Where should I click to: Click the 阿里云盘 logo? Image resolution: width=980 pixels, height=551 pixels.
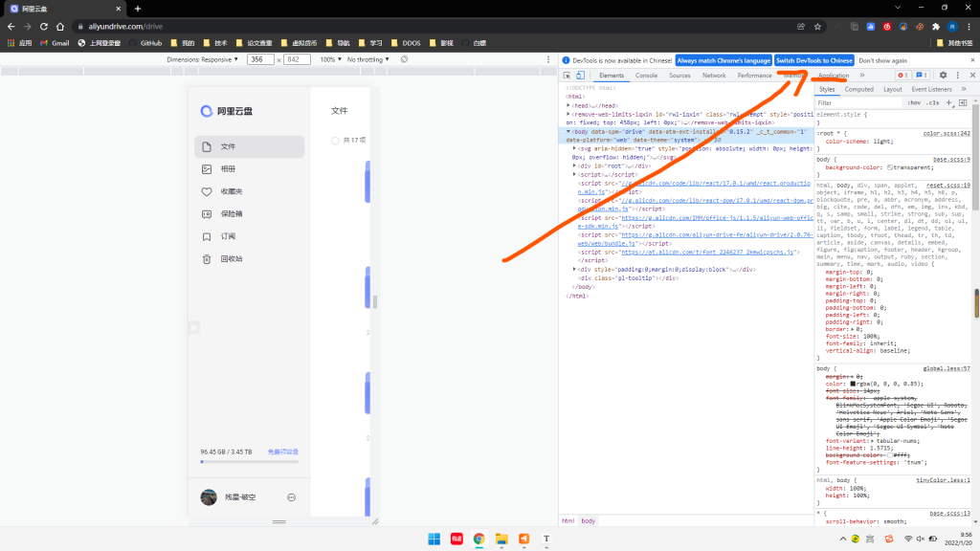point(226,111)
